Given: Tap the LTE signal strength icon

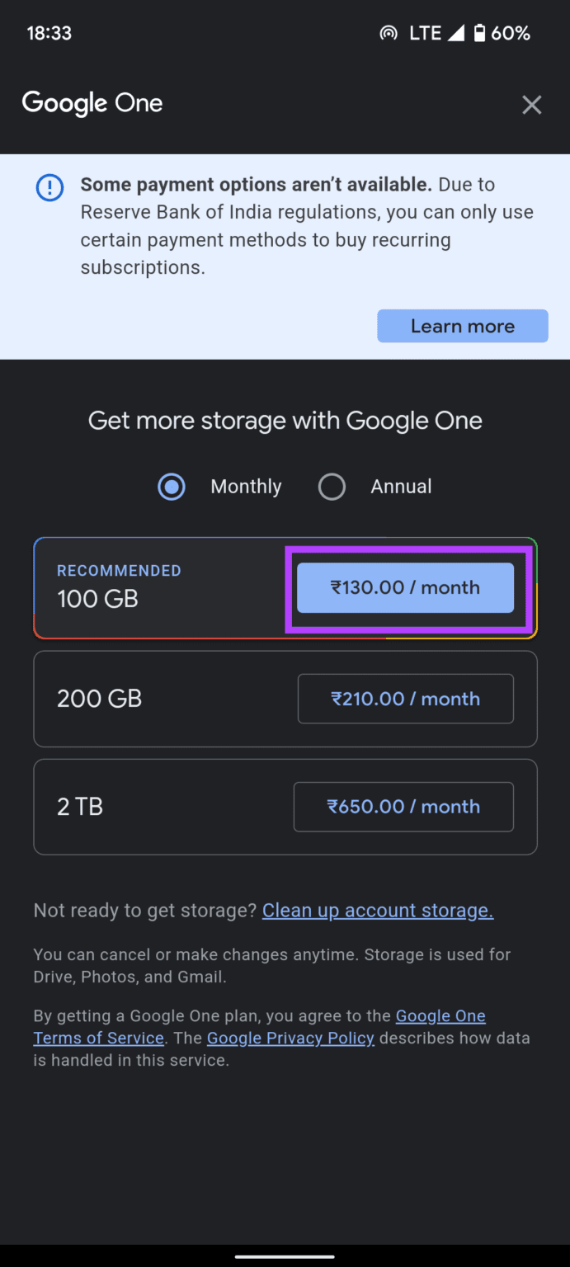Looking at the screenshot, I should pyautogui.click(x=455, y=33).
